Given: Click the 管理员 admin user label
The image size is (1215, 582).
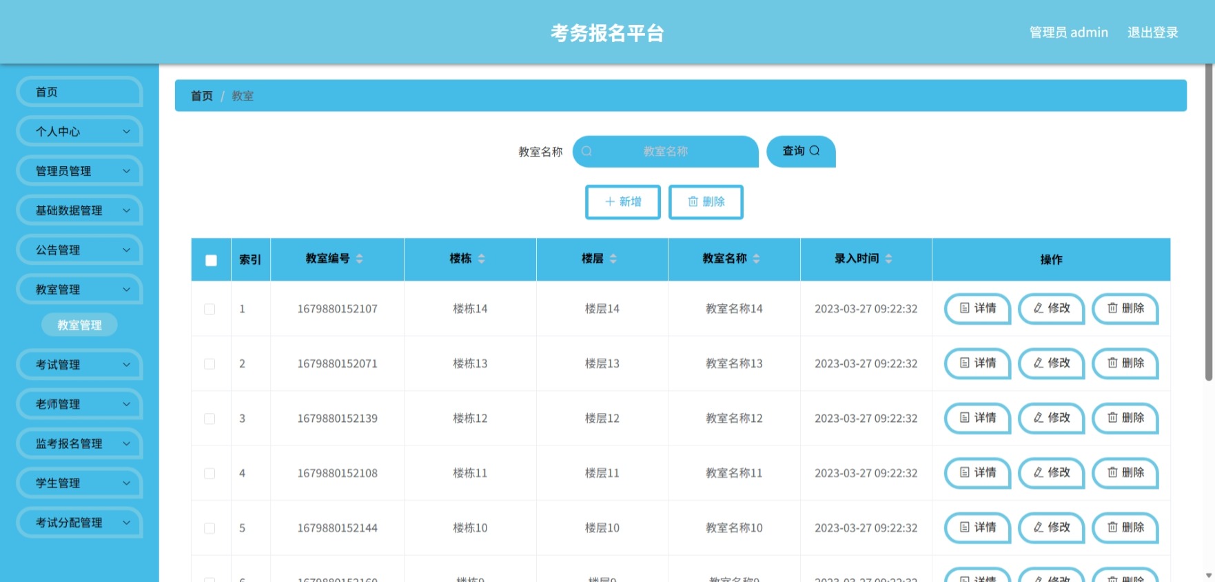Looking at the screenshot, I should point(1069,32).
